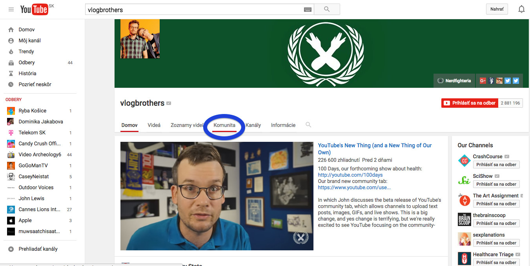The height and width of the screenshot is (266, 530).
Task: Click the Healthcare Triage channel logo
Action: click(x=464, y=259)
